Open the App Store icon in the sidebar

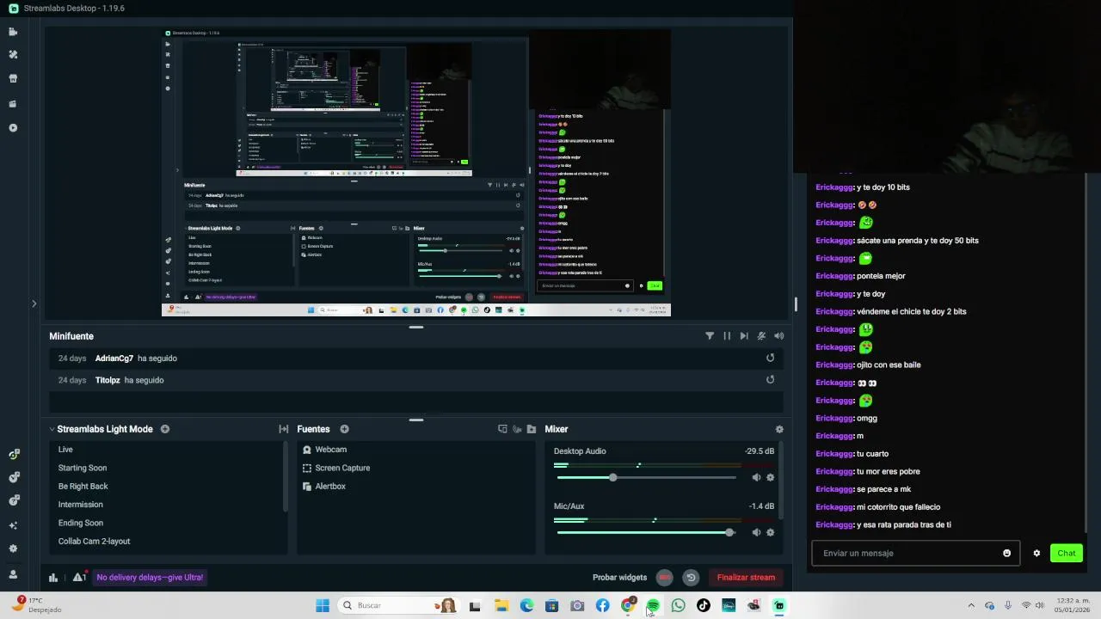(13, 78)
